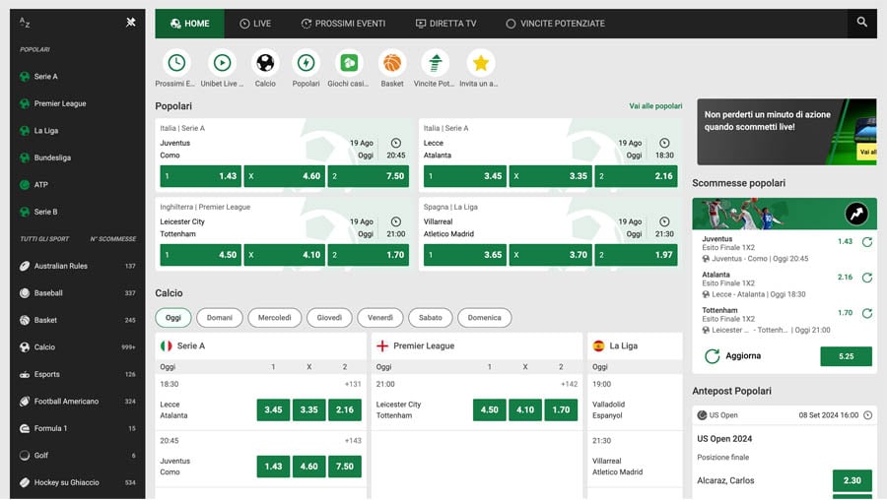
Task: Bet draw 4.10 on Leicester-Tottenham card
Action: click(x=285, y=255)
